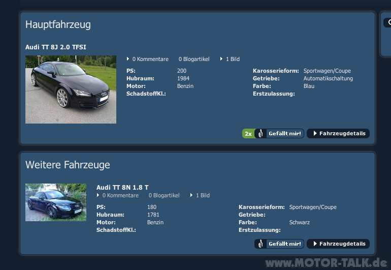Show '0 Blogartikel' for Audi TT 8N
The height and width of the screenshot is (270, 391).
tap(164, 195)
